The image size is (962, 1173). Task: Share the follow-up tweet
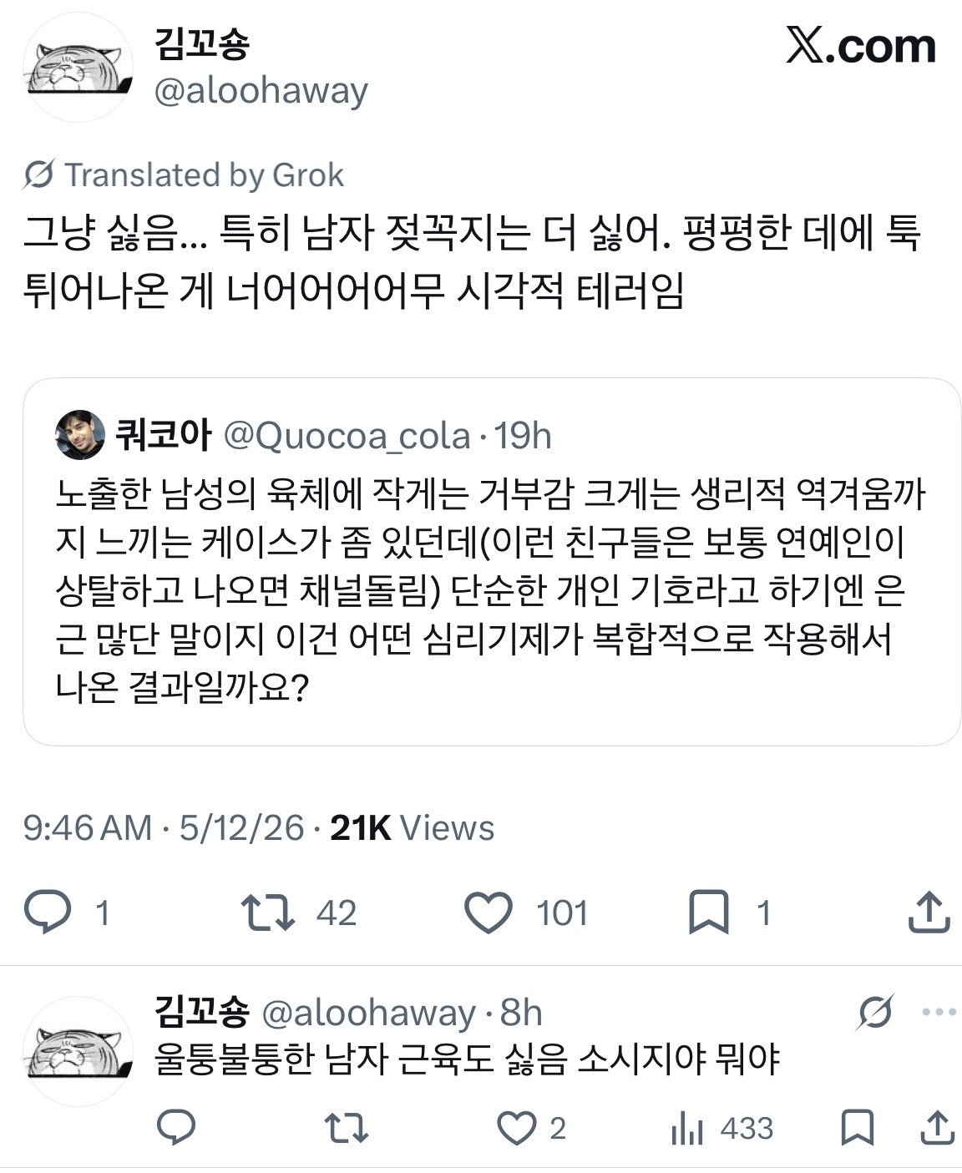[x=937, y=1128]
